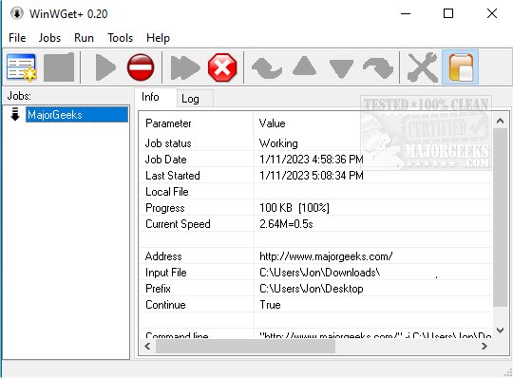The width and height of the screenshot is (513, 378).
Task: Click the red X stop all icon
Action: point(222,67)
